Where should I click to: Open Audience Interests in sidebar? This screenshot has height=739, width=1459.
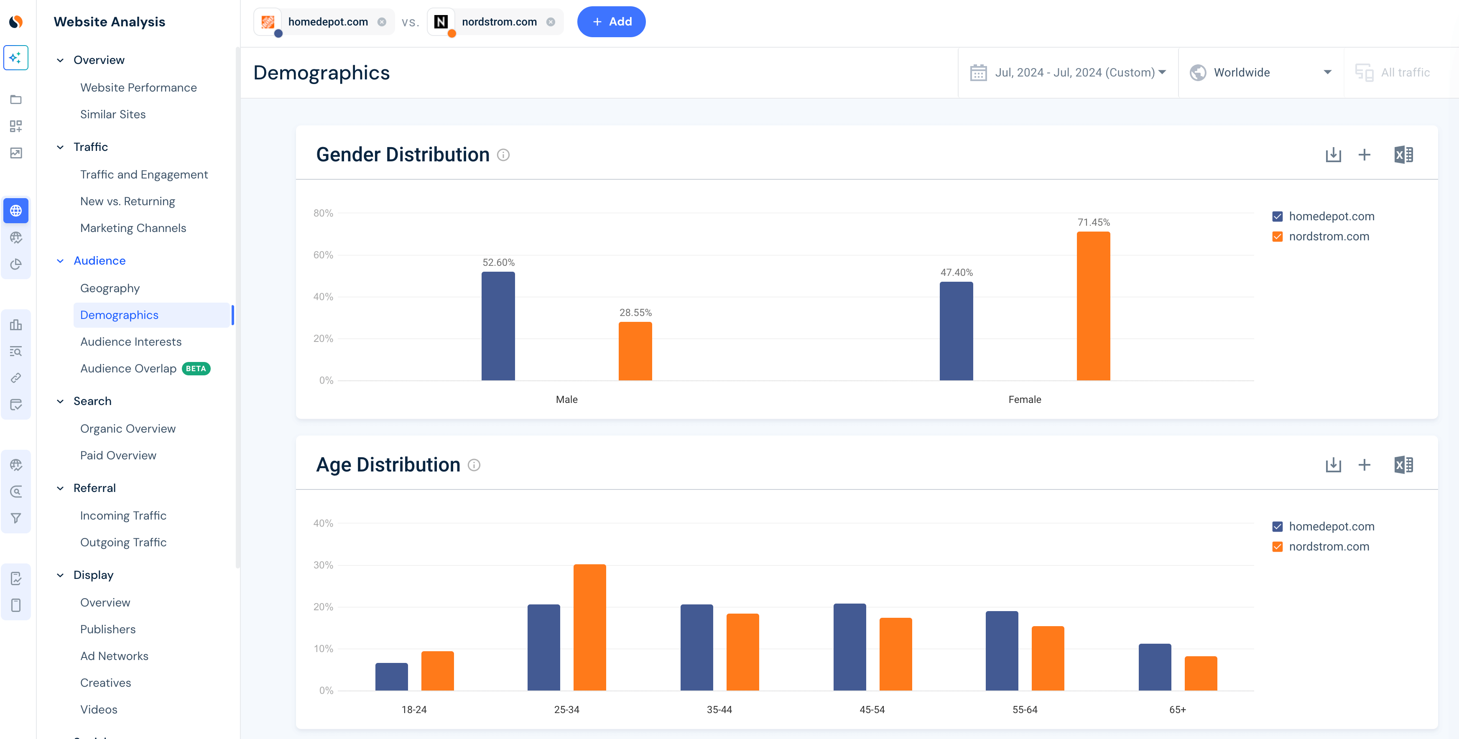(x=131, y=341)
